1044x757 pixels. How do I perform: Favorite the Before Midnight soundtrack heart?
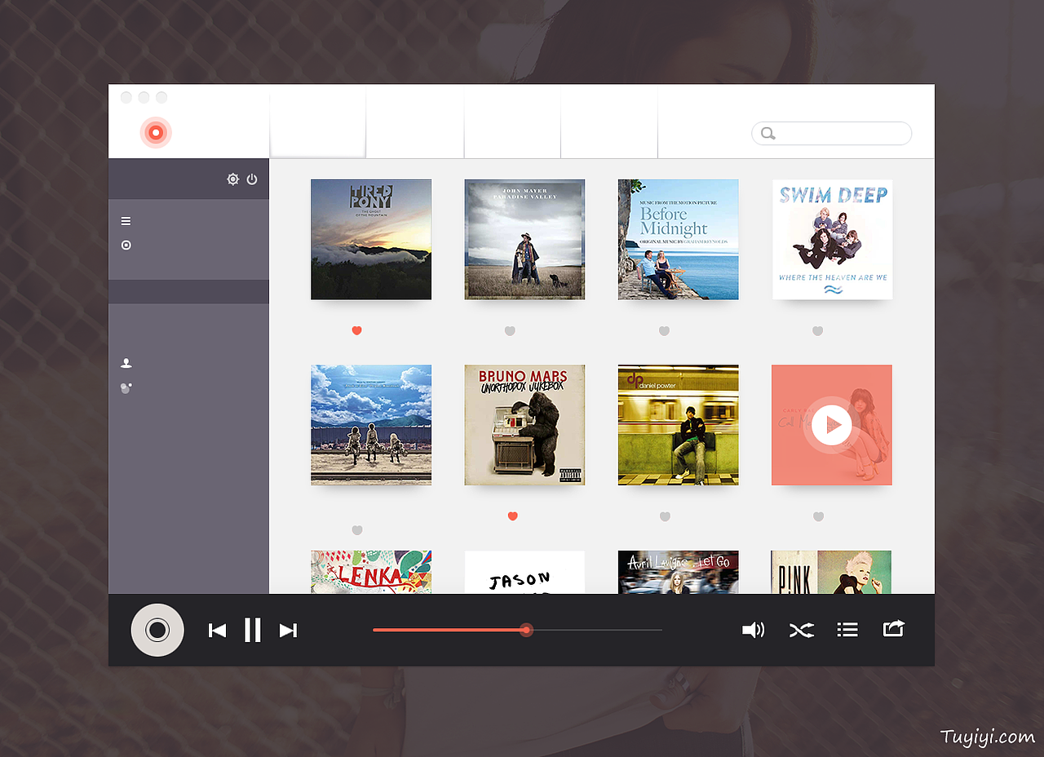point(664,330)
